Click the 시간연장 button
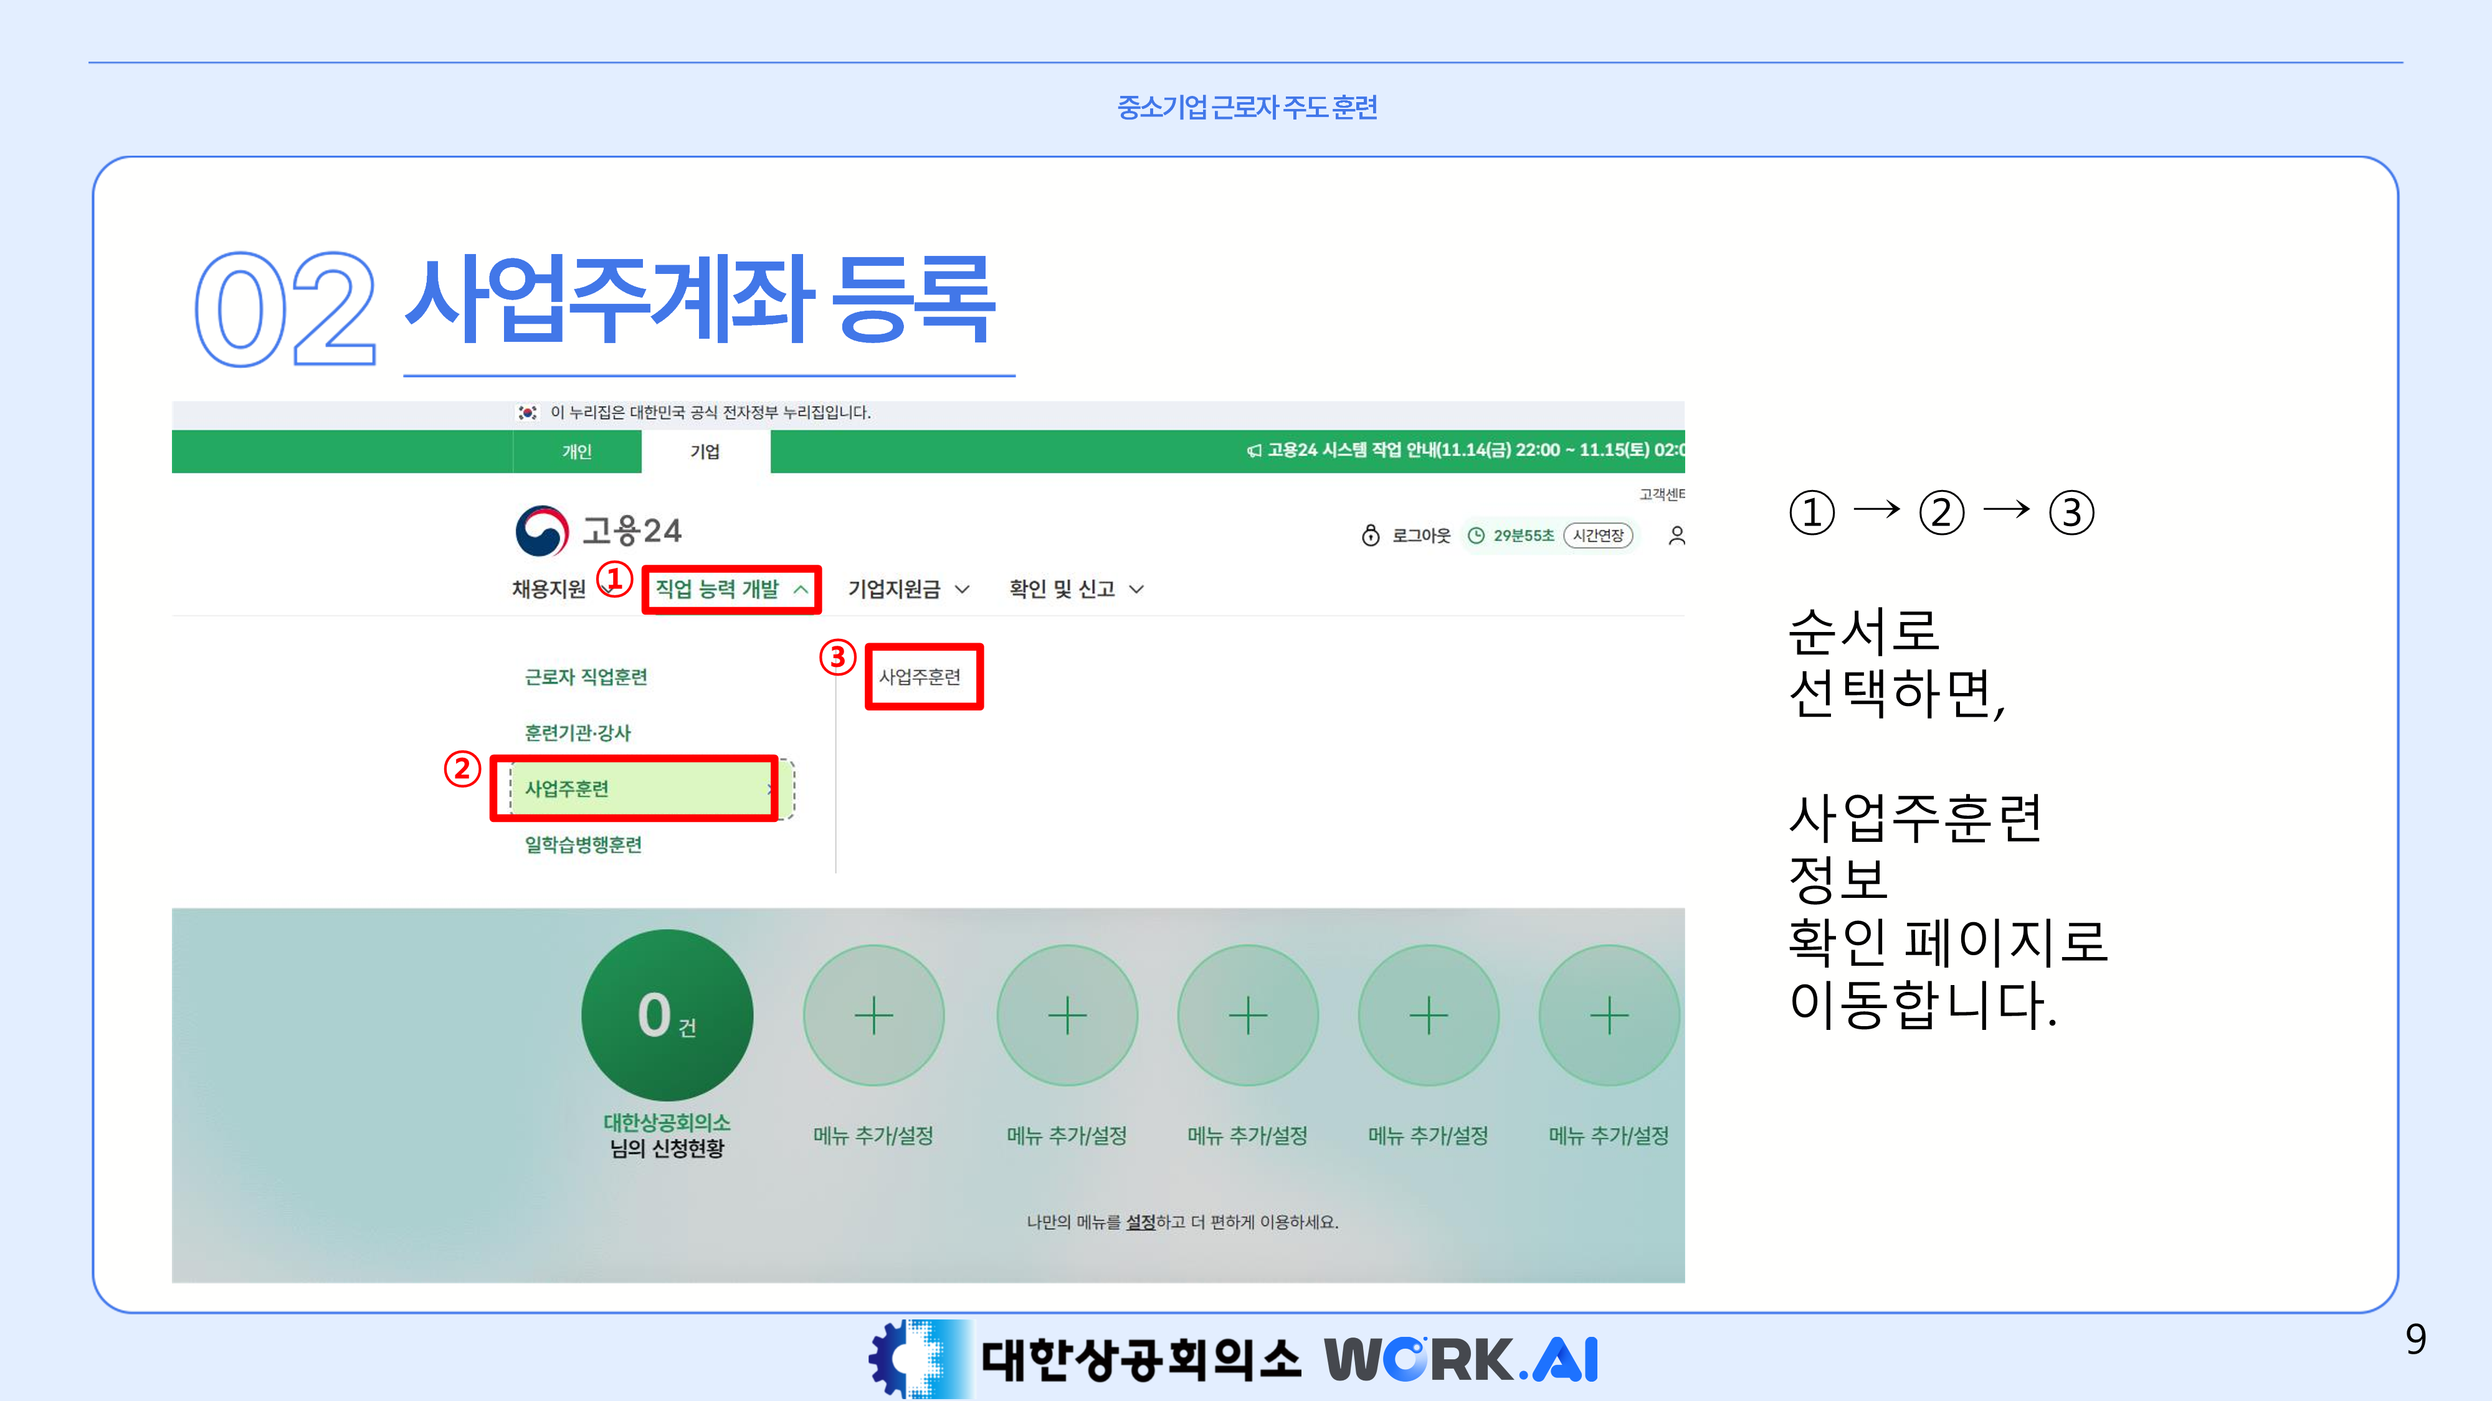Image resolution: width=2492 pixels, height=1401 pixels. (x=1598, y=535)
